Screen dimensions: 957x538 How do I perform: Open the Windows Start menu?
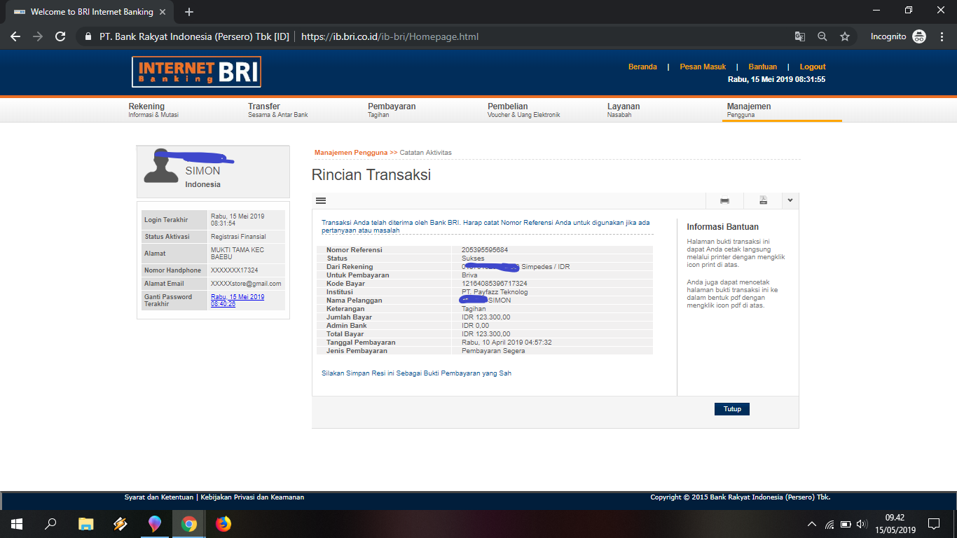[17, 523]
